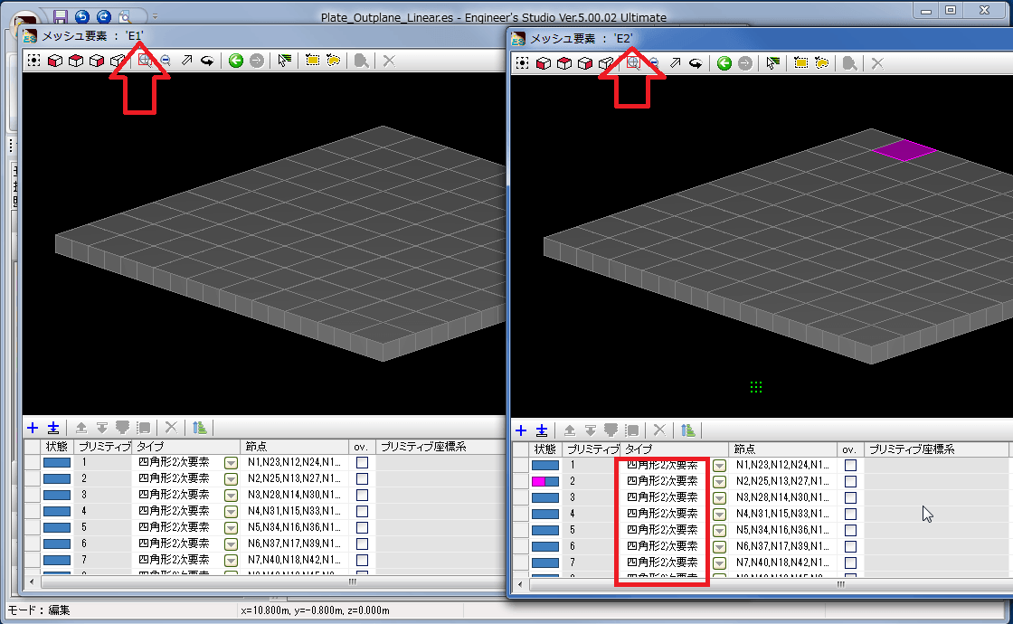Click the undo arrow in quick access toolbar

pyautogui.click(x=82, y=16)
